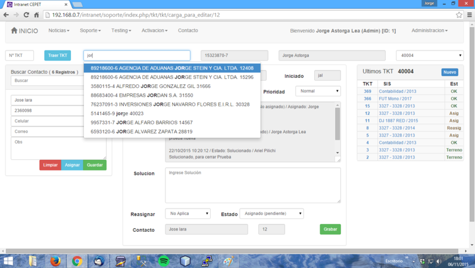Open Windows Start menu
This screenshot has height=268, width=475.
[x=9, y=261]
